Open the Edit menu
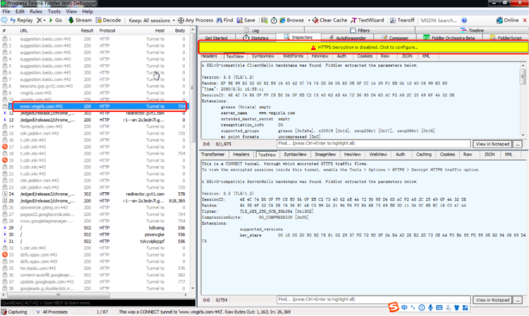Screen dimensions: 529x316 tap(20, 11)
